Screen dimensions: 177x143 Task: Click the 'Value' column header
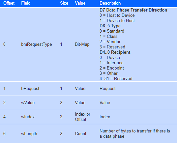80,3
